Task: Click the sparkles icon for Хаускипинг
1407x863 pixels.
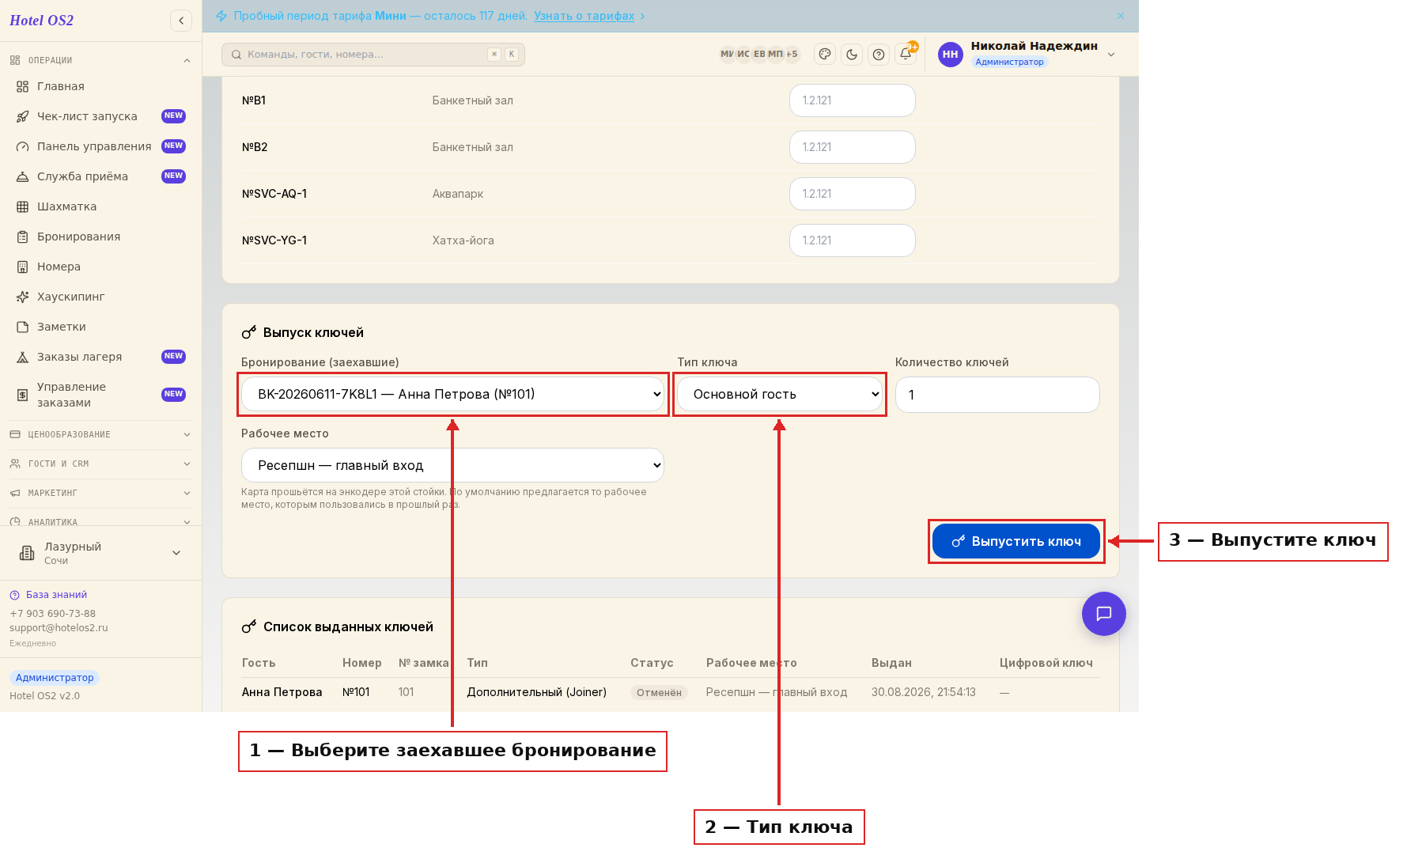Action: pyautogui.click(x=23, y=297)
